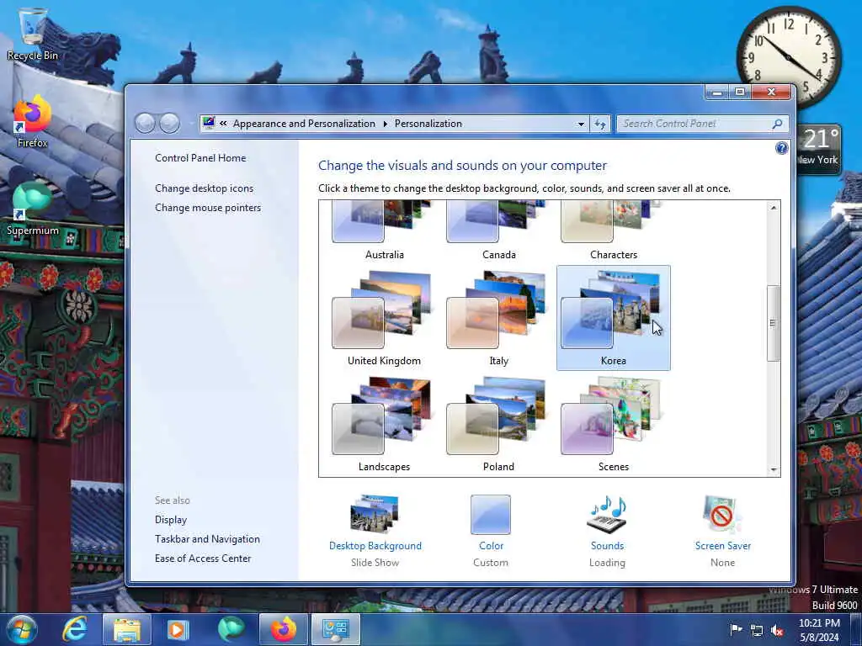This screenshot has height=646, width=862.
Task: Click the Action Center flag tray icon
Action: click(x=736, y=629)
